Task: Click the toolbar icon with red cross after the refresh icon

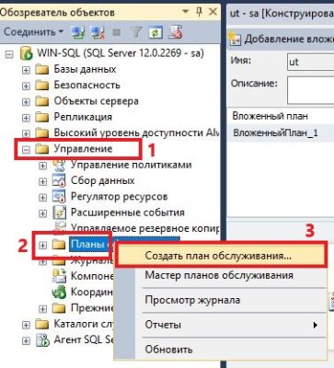Action: tap(175, 32)
